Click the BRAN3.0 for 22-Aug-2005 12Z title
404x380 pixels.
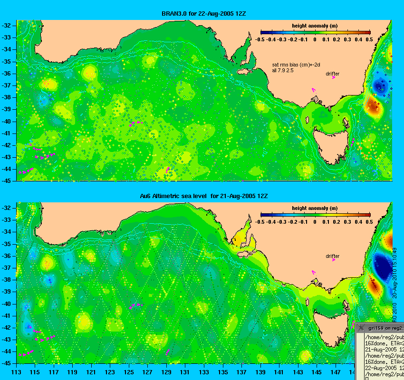[x=203, y=14]
